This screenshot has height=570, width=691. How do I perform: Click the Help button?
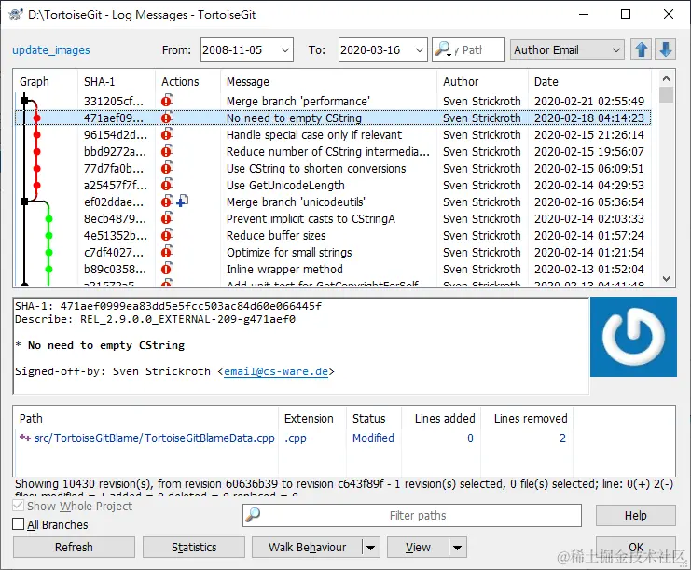635,515
